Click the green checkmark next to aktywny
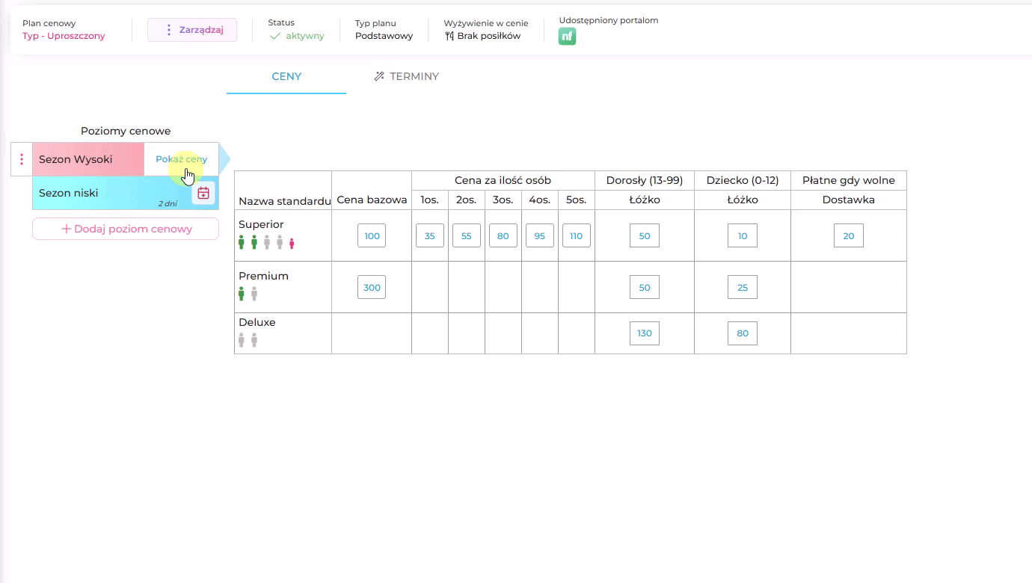This screenshot has width=1032, height=583. click(275, 36)
